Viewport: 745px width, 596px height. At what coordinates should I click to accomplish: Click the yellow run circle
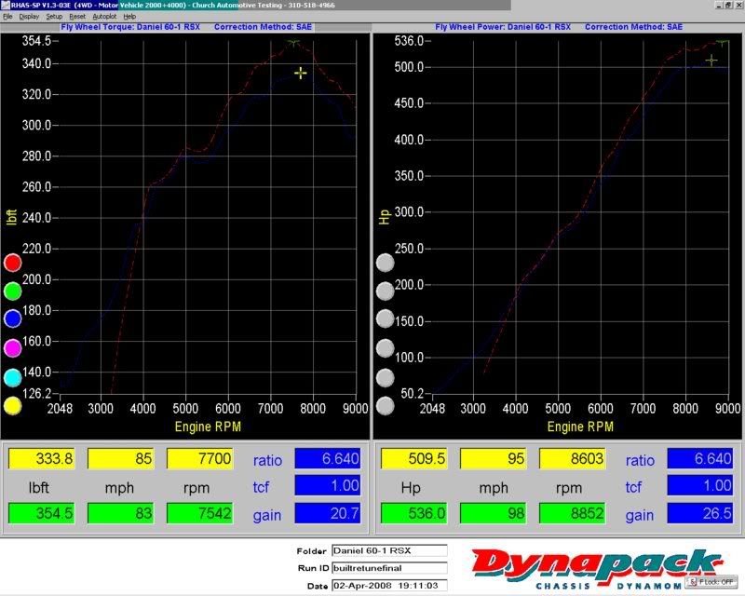click(x=12, y=405)
